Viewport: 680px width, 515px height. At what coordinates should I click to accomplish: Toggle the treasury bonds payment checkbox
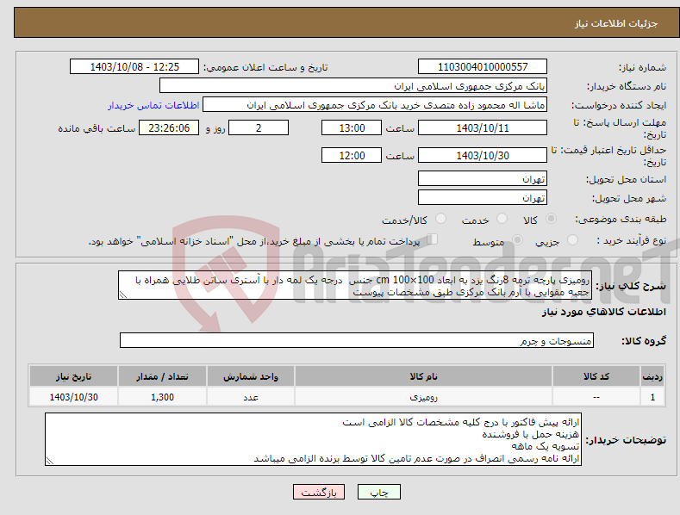pos(433,239)
